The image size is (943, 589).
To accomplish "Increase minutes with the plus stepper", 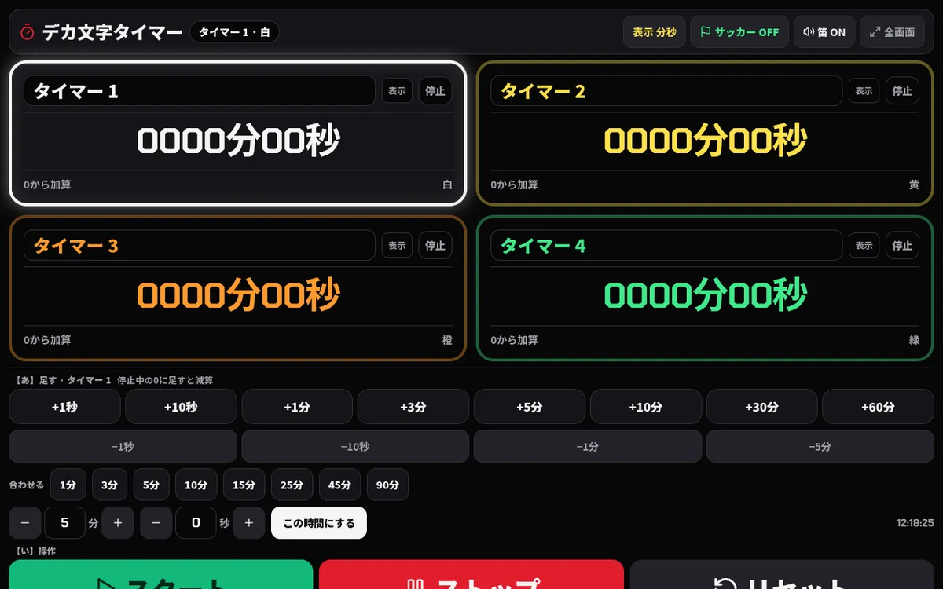I will (x=118, y=523).
